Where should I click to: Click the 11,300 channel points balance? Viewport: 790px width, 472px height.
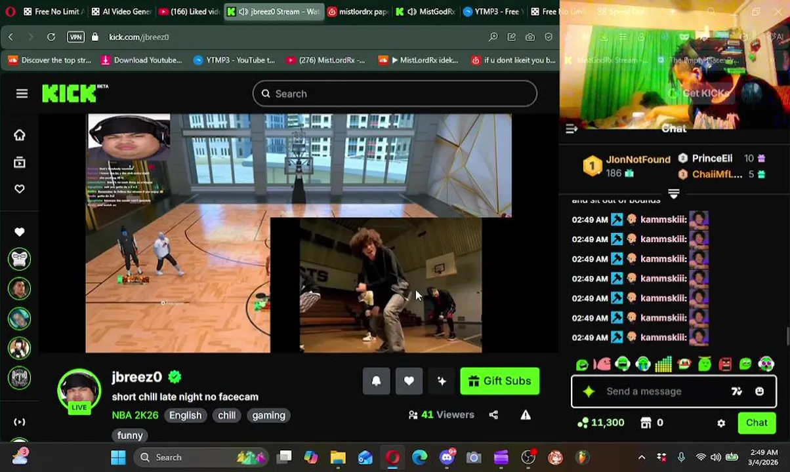(x=600, y=423)
